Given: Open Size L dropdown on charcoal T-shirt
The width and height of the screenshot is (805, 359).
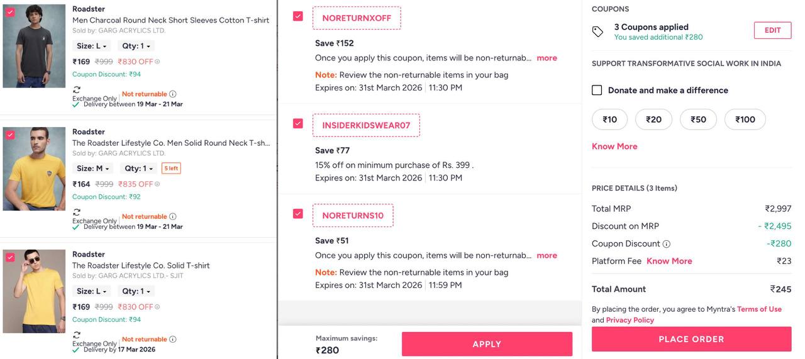Looking at the screenshot, I should click(92, 46).
